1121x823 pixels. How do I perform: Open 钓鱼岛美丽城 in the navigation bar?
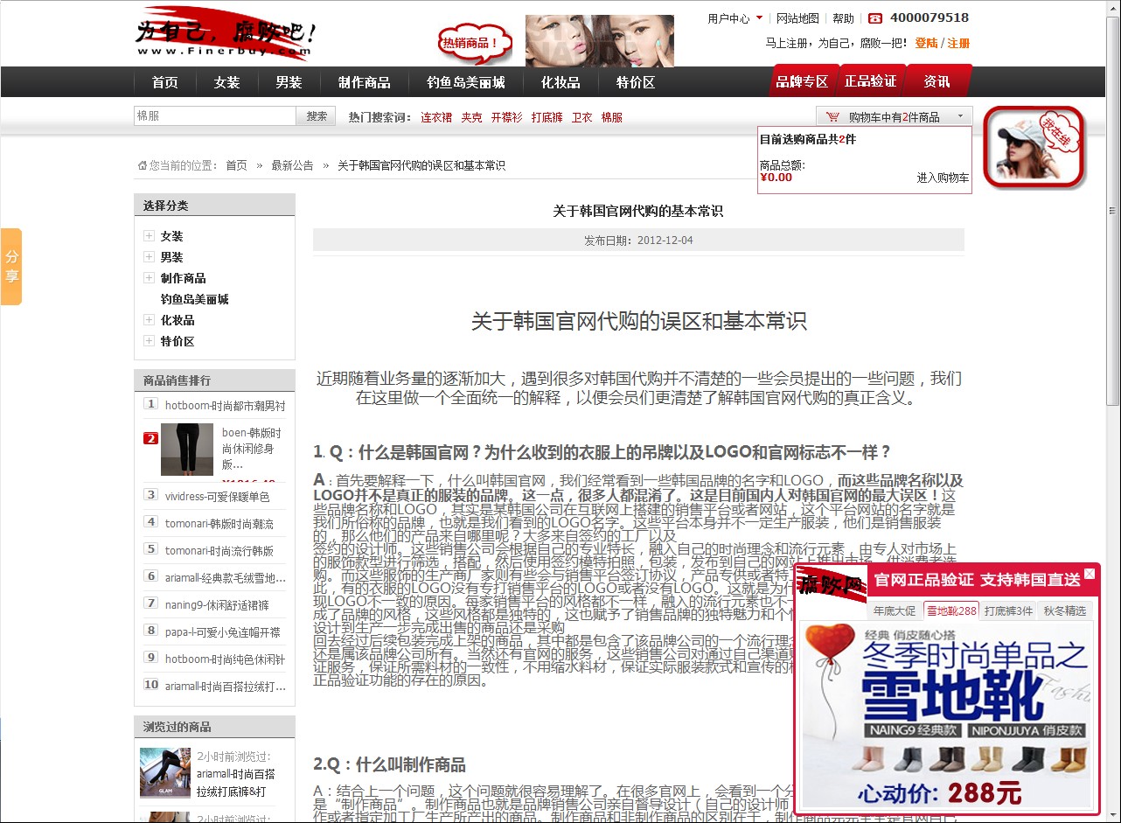pyautogui.click(x=465, y=82)
